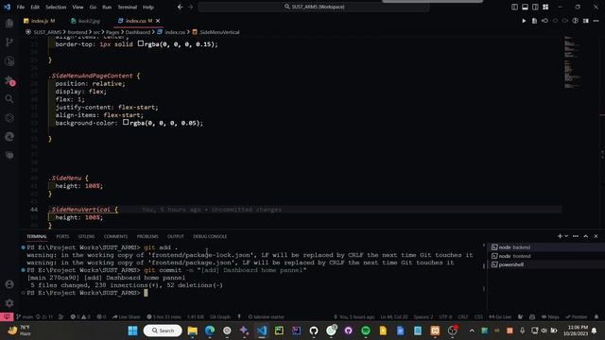Maximize panel with the up chevron

click(x=586, y=236)
